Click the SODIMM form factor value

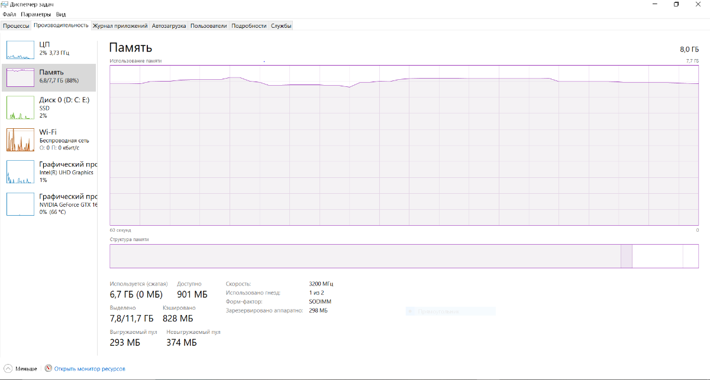(320, 301)
